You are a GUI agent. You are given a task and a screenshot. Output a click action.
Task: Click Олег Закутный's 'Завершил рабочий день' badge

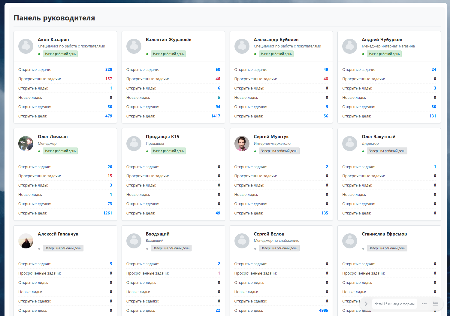click(387, 151)
